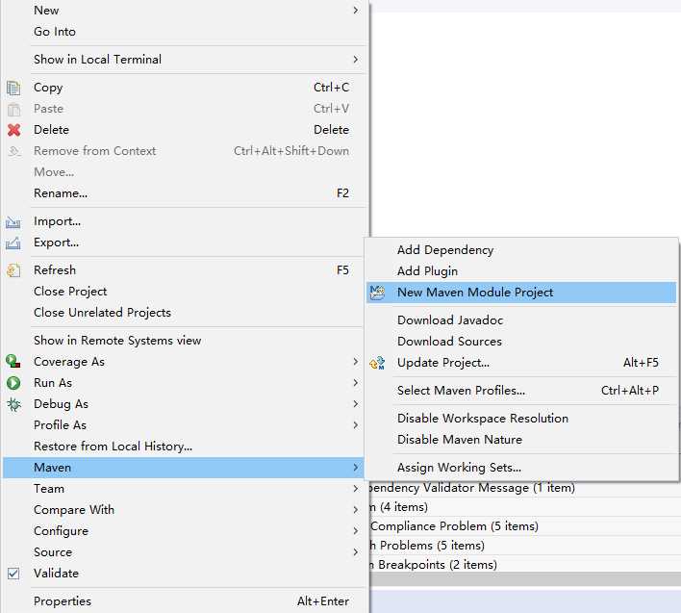Screen dimensions: 681x613
Task: Click the Refresh icon
Action: pyautogui.click(x=13, y=270)
